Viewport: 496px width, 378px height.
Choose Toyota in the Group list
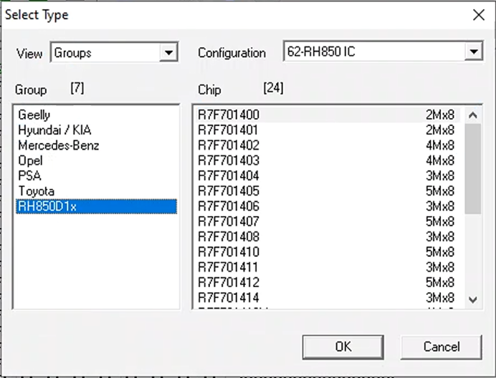37,191
